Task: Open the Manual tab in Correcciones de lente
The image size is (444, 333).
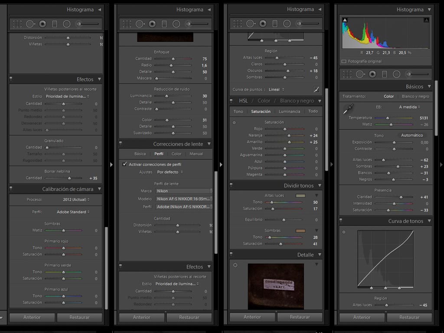Action: (196, 154)
